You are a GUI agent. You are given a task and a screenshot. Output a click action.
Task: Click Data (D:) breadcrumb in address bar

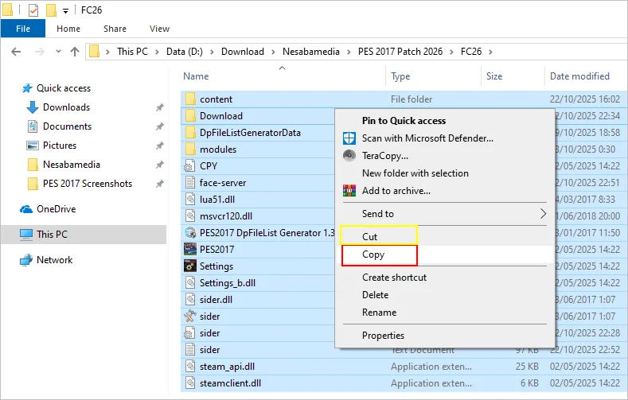pyautogui.click(x=184, y=52)
